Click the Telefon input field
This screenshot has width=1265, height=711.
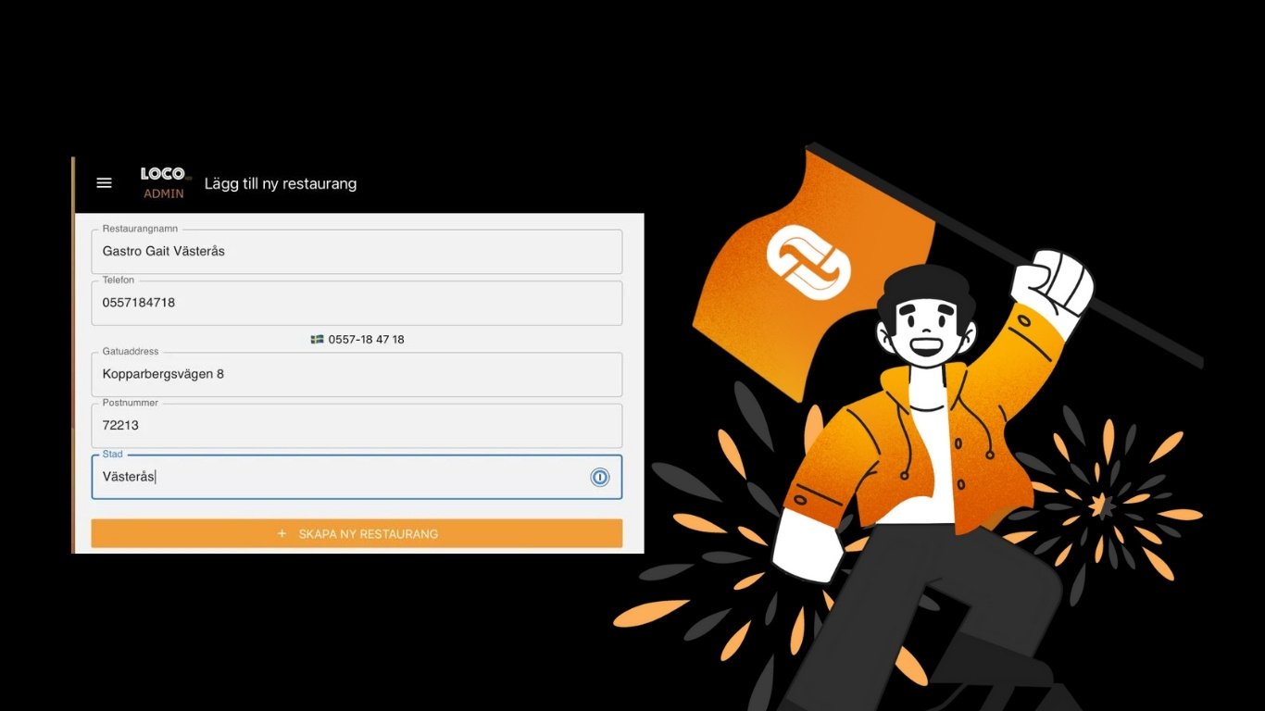[x=357, y=303]
